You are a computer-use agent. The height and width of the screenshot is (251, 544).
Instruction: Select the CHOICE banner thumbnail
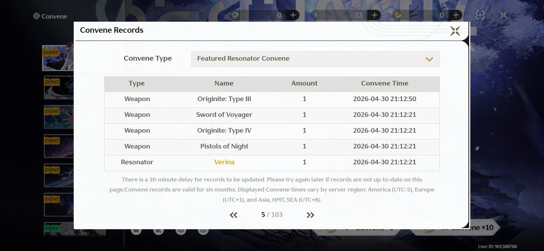tap(59, 229)
